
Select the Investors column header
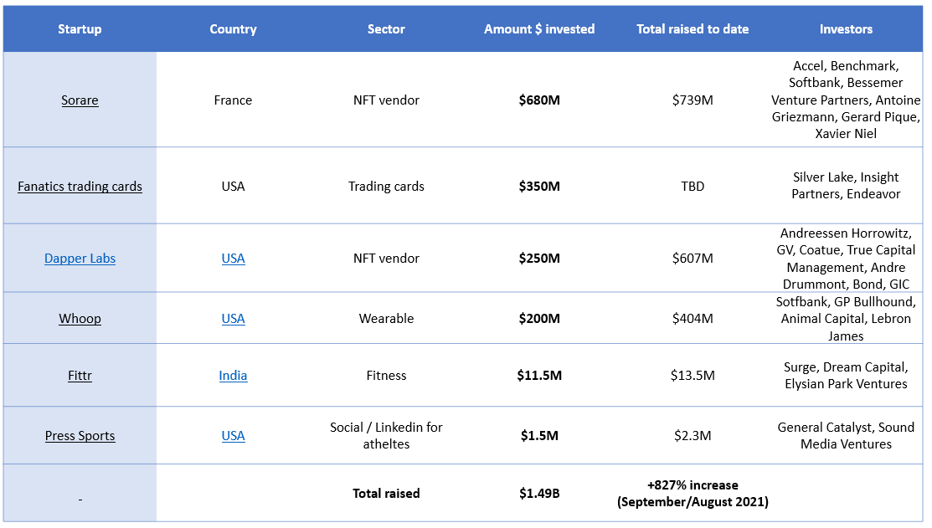click(x=846, y=29)
